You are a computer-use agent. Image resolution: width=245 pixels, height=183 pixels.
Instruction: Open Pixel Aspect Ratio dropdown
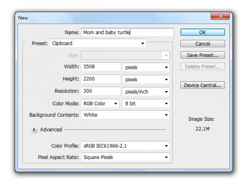[x=125, y=157]
